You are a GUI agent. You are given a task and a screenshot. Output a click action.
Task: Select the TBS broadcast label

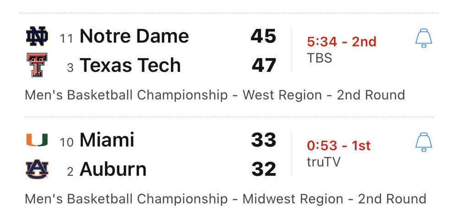pos(320,58)
